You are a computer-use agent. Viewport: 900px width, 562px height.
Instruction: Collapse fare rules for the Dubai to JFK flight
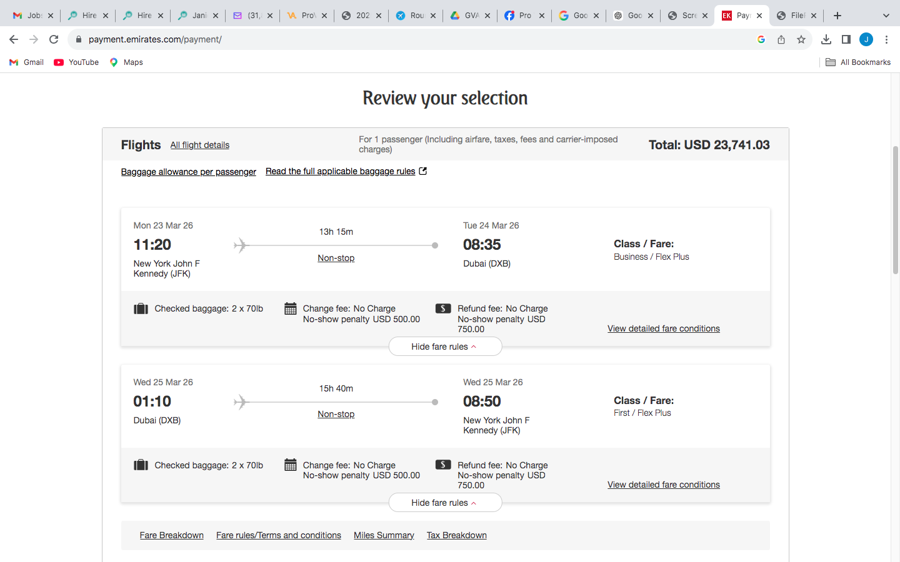point(445,503)
